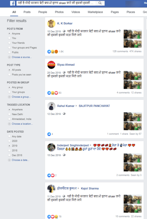Switch to the Videos tab

point(76,12)
